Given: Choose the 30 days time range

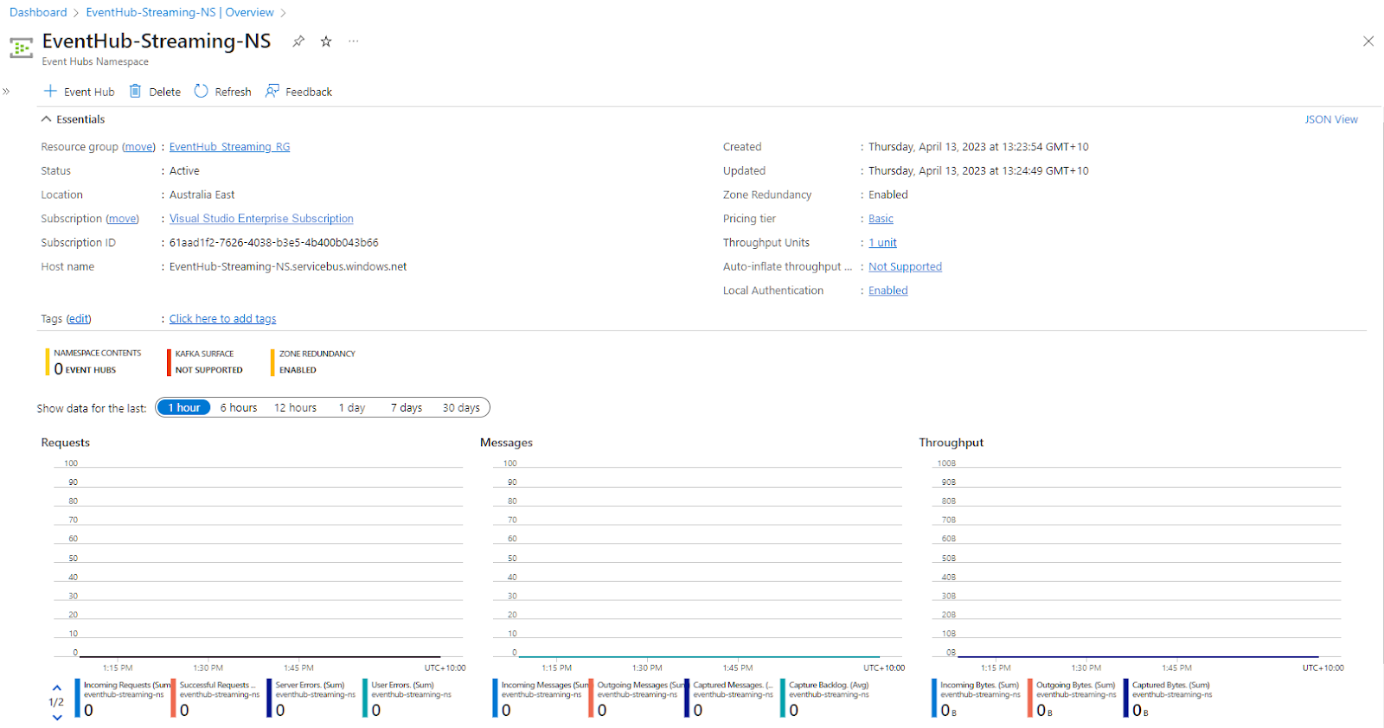Looking at the screenshot, I should [x=461, y=407].
